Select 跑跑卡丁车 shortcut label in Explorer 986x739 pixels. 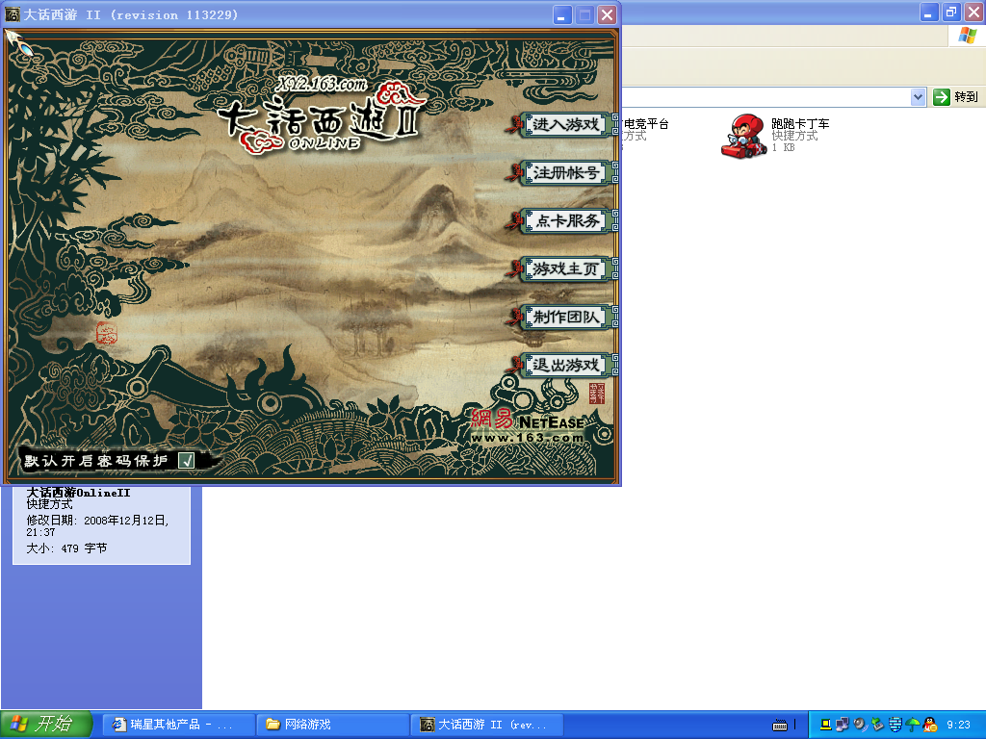pos(800,124)
